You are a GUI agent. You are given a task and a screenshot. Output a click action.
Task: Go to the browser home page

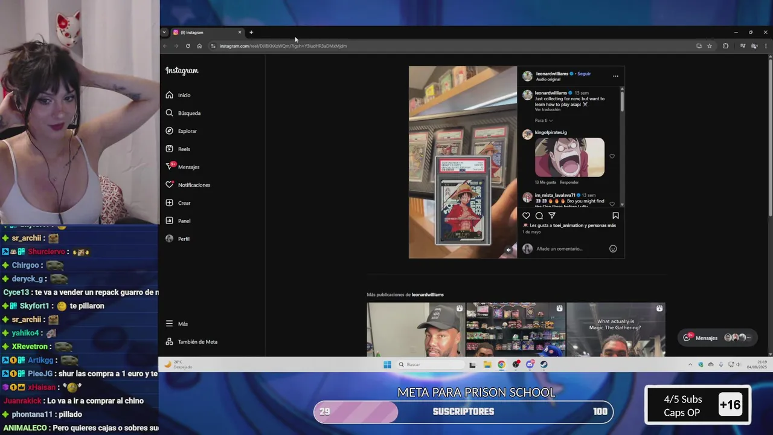(199, 46)
